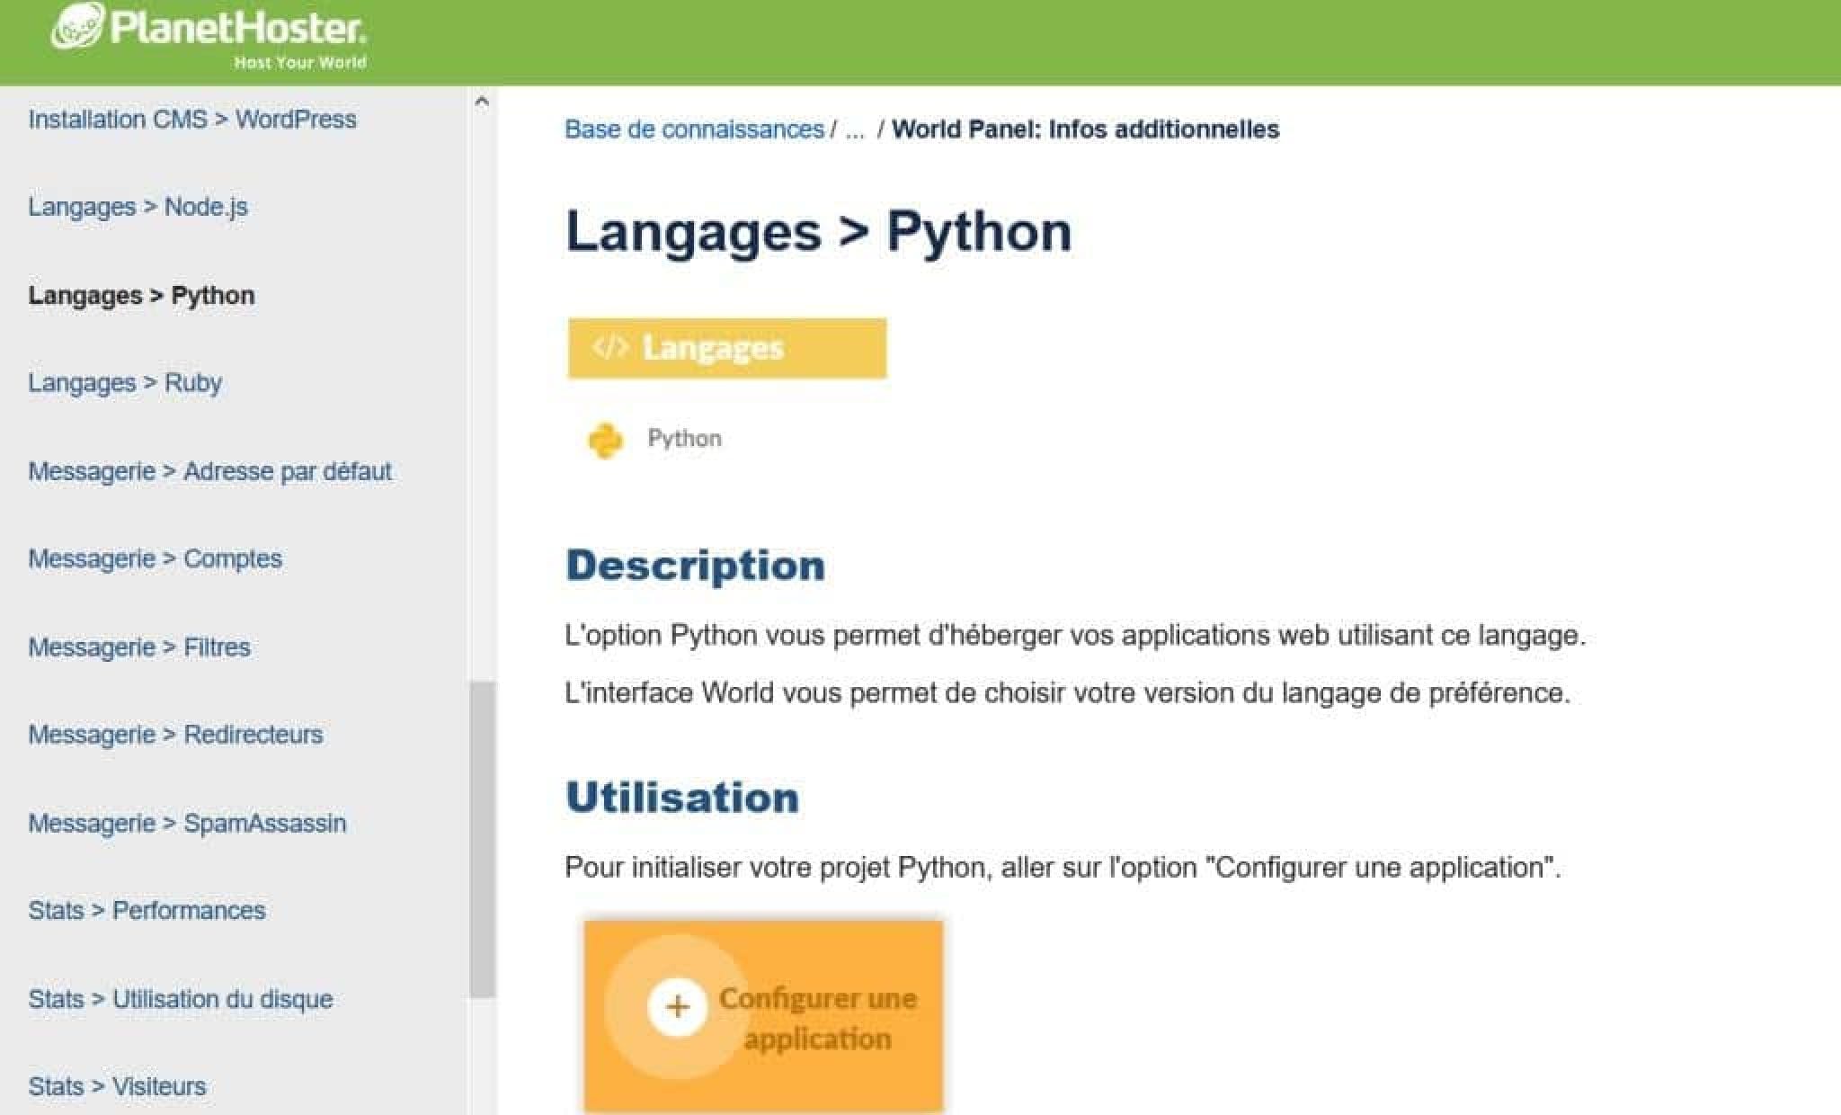Open "Stats > Utilisation du disque" entry
This screenshot has width=1841, height=1115.
click(x=180, y=997)
